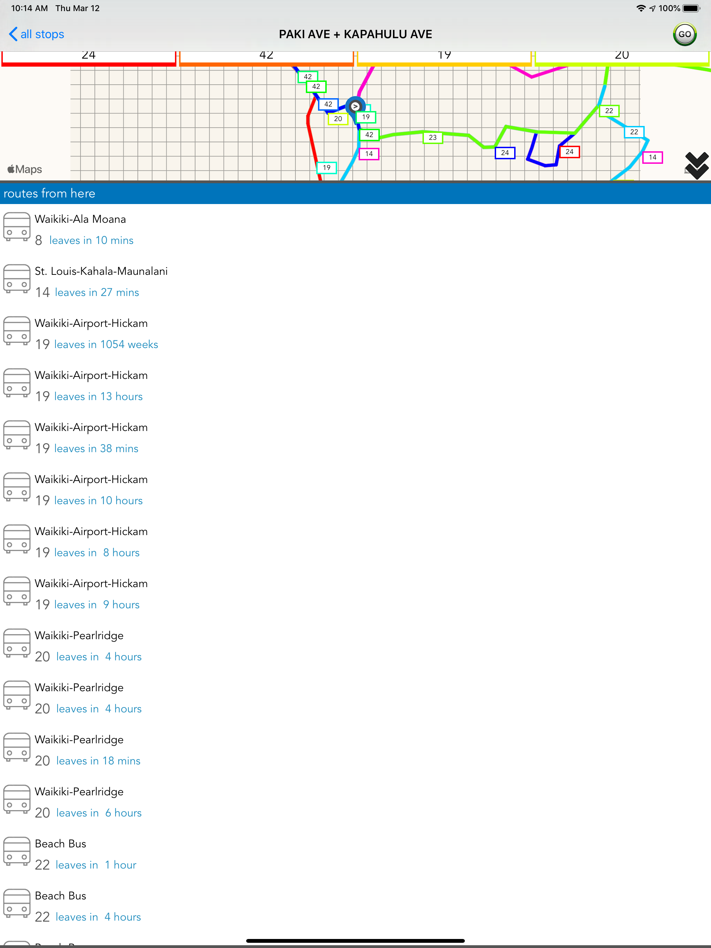The width and height of the screenshot is (711, 948).
Task: Select Beach Bus 'leaves in 1 hour'
Action: pyautogui.click(x=96, y=865)
